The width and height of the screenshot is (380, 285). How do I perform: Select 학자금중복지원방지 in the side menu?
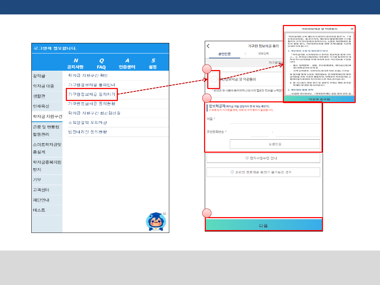coord(47,166)
